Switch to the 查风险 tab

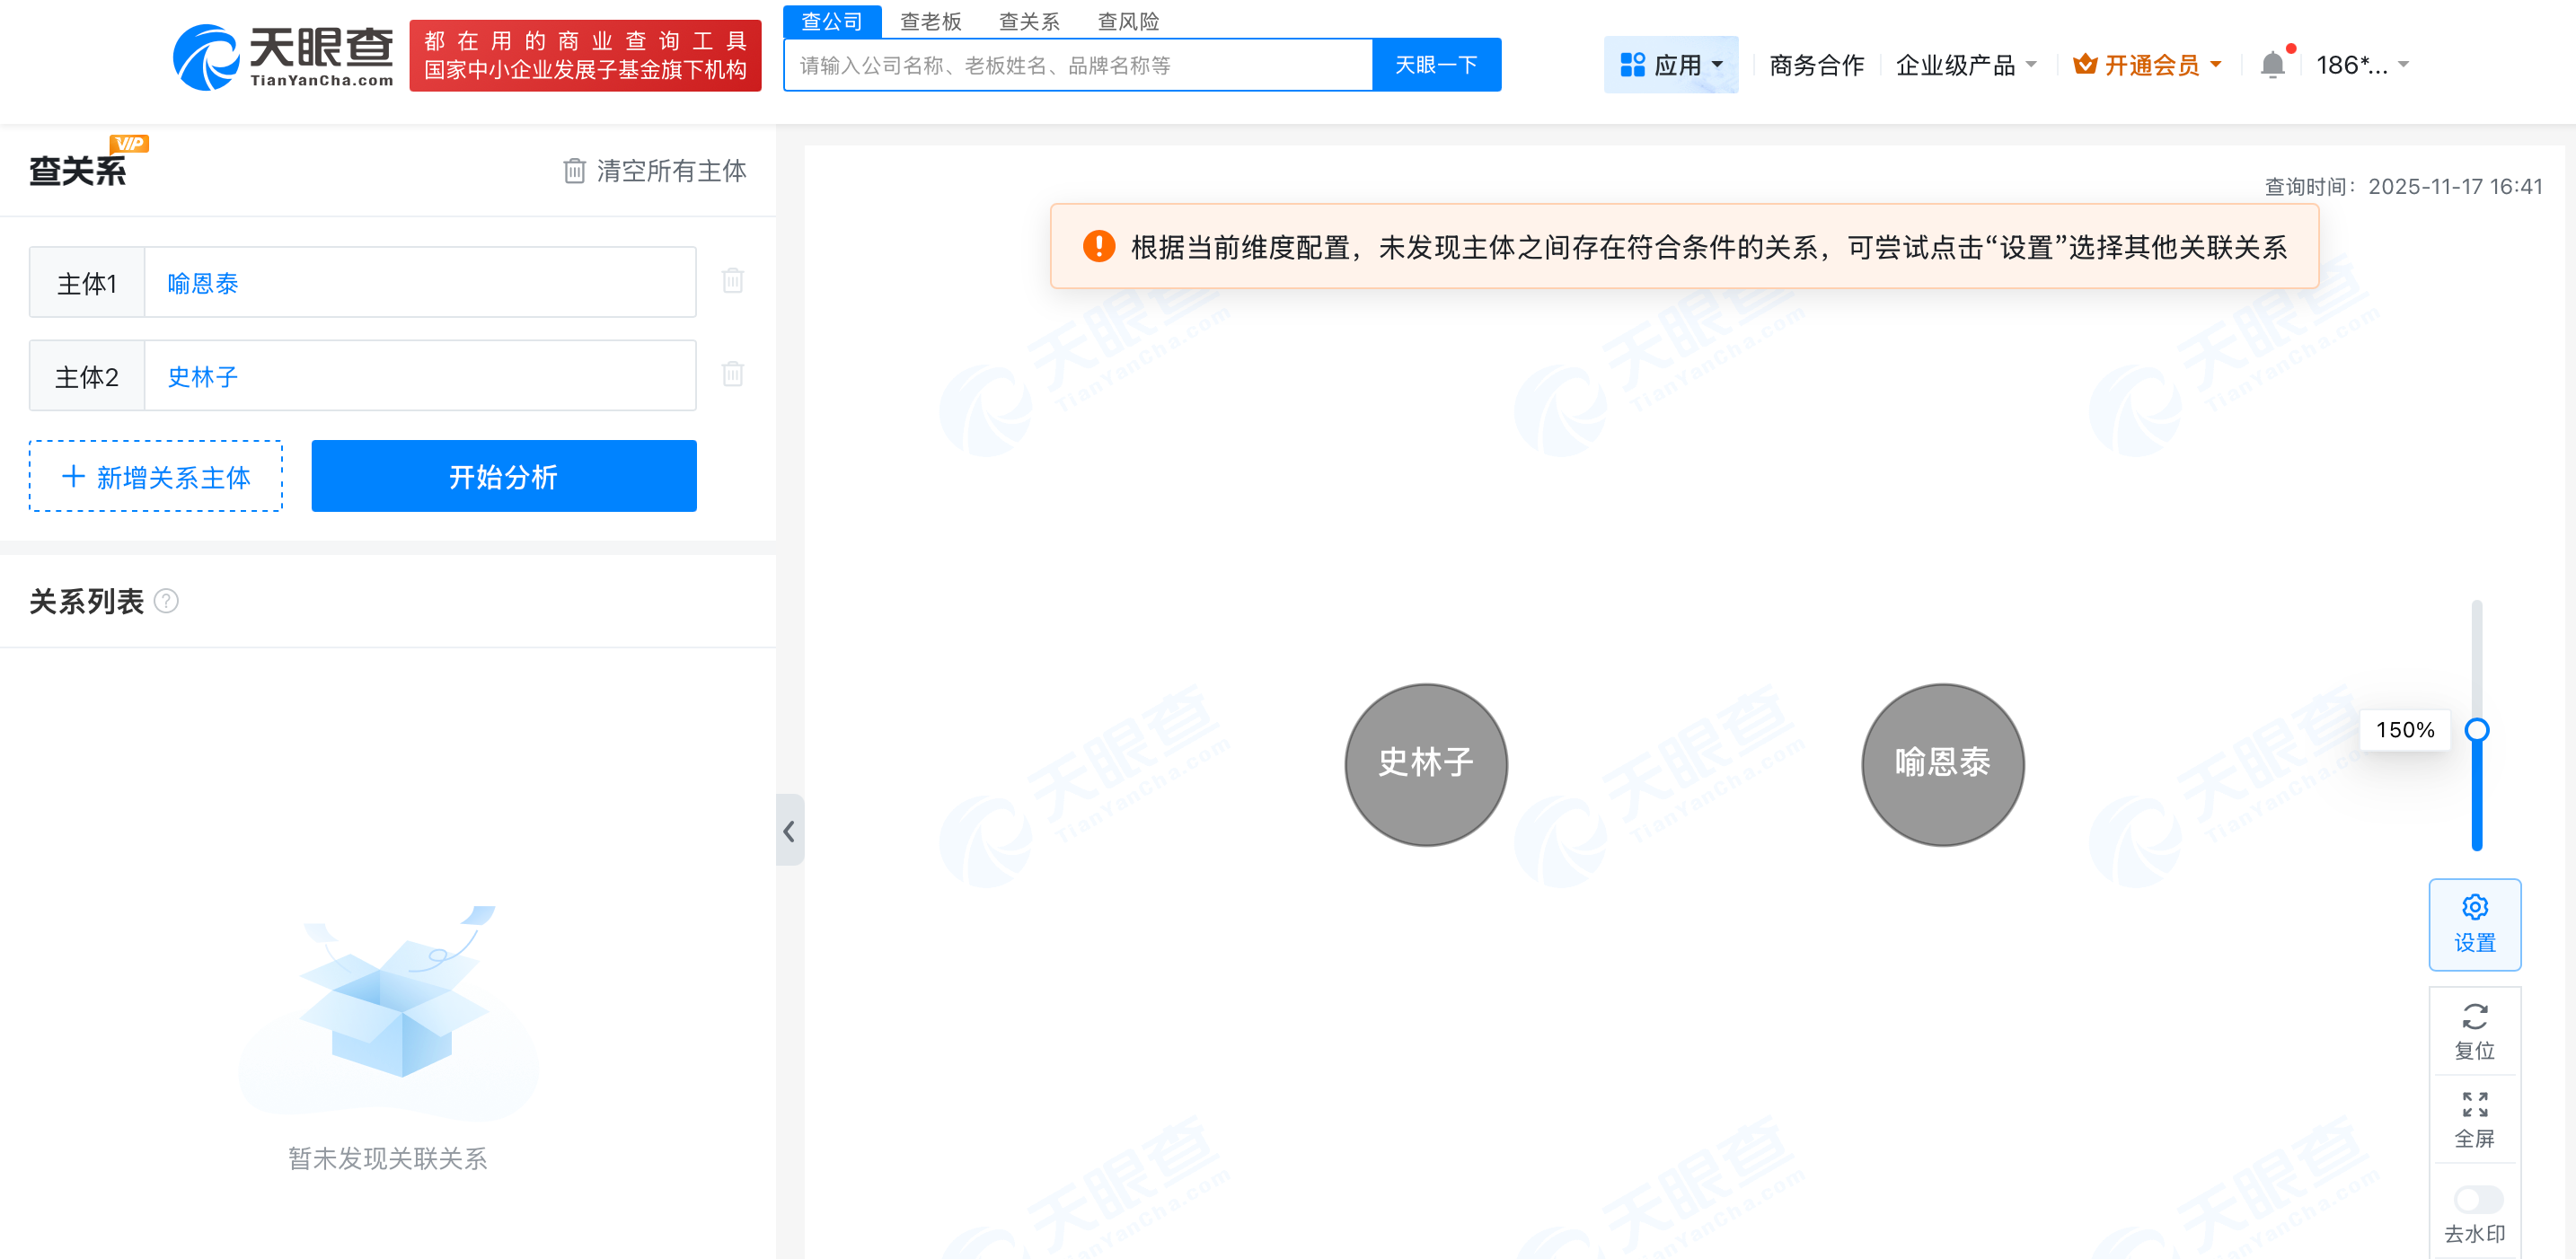tap(1127, 21)
